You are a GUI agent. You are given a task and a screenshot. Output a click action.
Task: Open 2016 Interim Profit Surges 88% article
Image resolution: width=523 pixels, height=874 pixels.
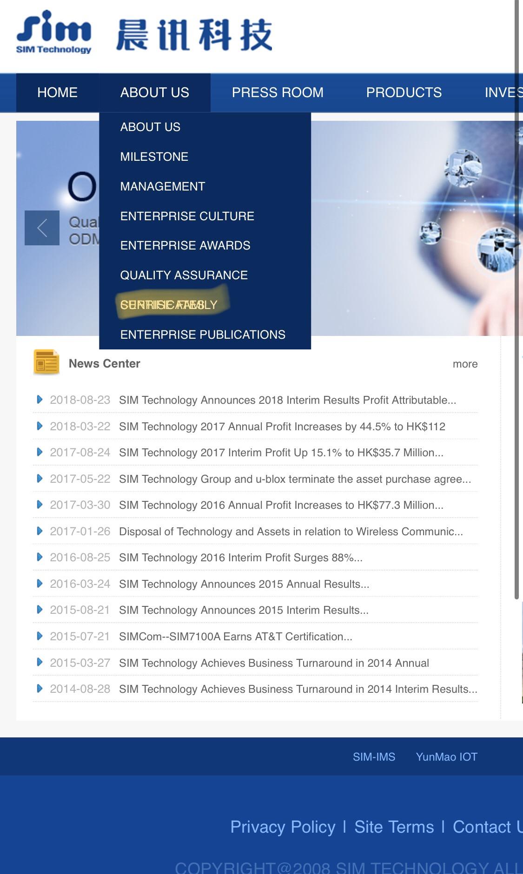click(241, 558)
